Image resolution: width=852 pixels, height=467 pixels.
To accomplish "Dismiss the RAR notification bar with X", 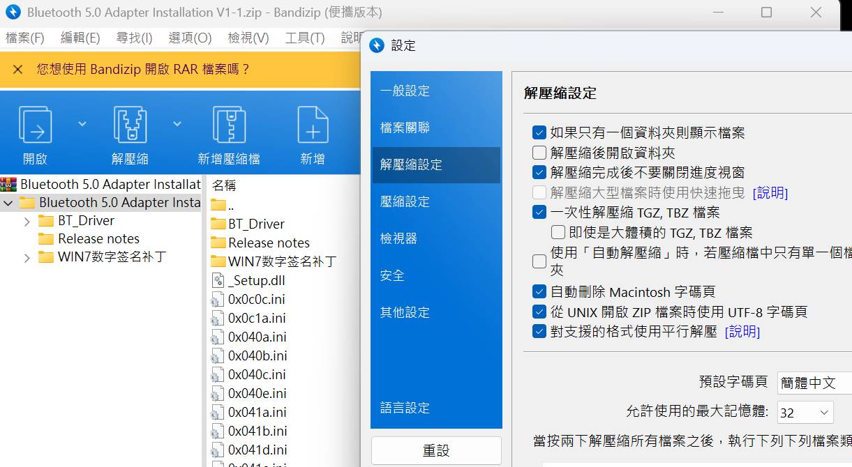I will [x=18, y=69].
